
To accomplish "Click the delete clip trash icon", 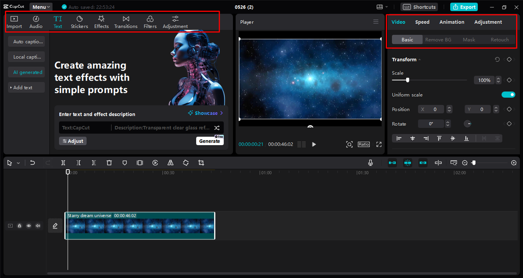I will pos(109,163).
